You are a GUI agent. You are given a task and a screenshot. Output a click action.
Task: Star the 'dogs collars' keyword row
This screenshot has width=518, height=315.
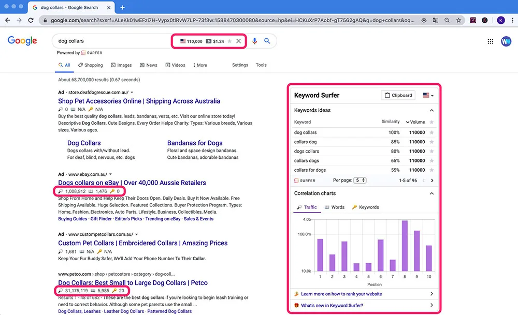pyautogui.click(x=431, y=151)
